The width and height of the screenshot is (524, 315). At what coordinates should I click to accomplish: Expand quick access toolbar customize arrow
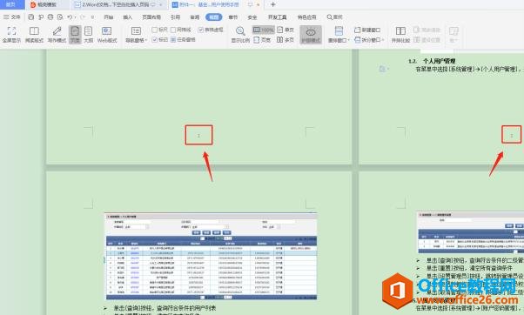[92, 17]
